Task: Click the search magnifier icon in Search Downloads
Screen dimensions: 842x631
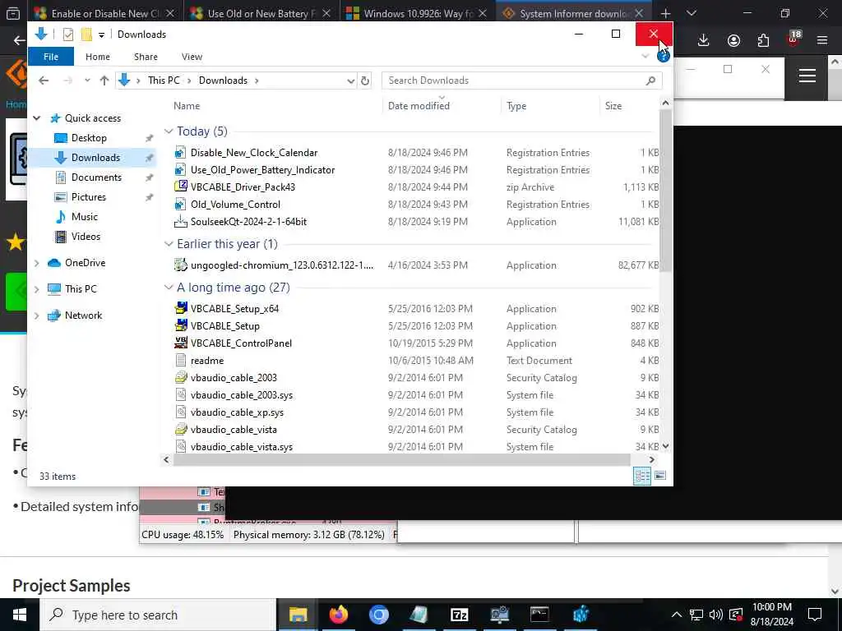Action: 651,81
